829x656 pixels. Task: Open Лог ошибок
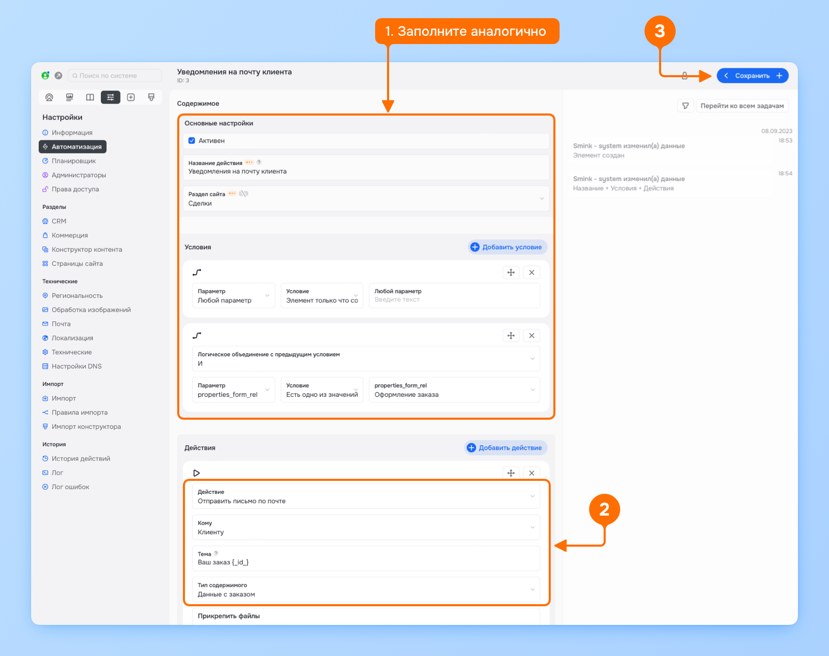[66, 487]
